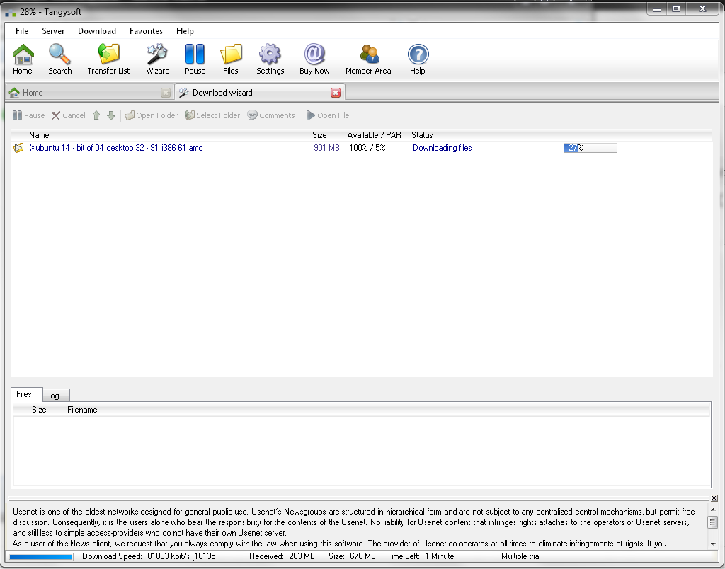Open the Search magnifier tool
The width and height of the screenshot is (725, 569).
click(59, 59)
